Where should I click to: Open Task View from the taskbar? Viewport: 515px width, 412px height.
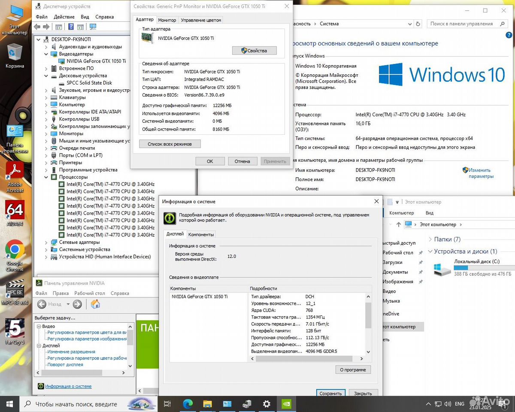pyautogui.click(x=167, y=404)
